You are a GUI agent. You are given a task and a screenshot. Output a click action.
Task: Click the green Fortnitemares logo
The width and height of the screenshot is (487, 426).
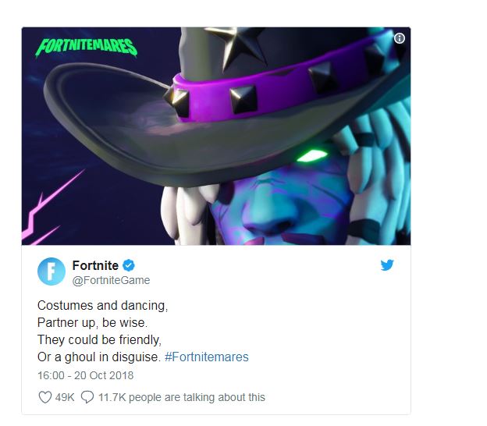(87, 48)
